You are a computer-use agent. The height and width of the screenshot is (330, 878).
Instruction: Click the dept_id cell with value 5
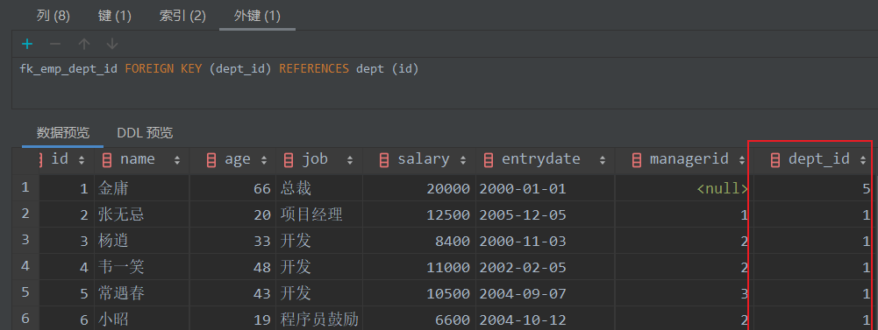[812, 189]
